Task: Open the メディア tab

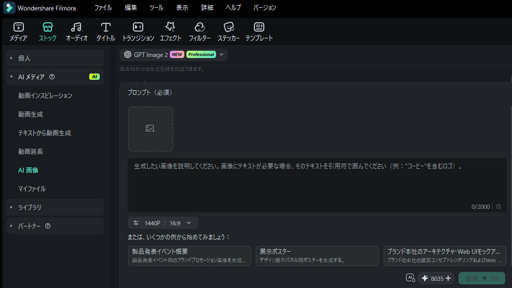Action: pos(18,32)
